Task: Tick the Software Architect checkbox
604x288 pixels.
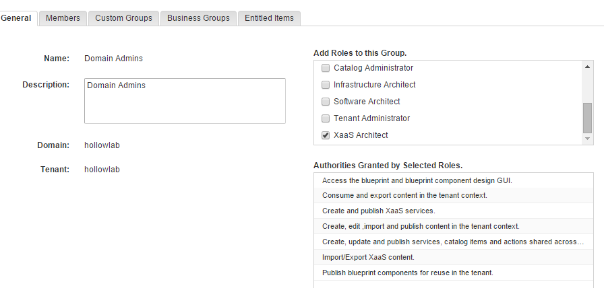Action: tap(326, 102)
